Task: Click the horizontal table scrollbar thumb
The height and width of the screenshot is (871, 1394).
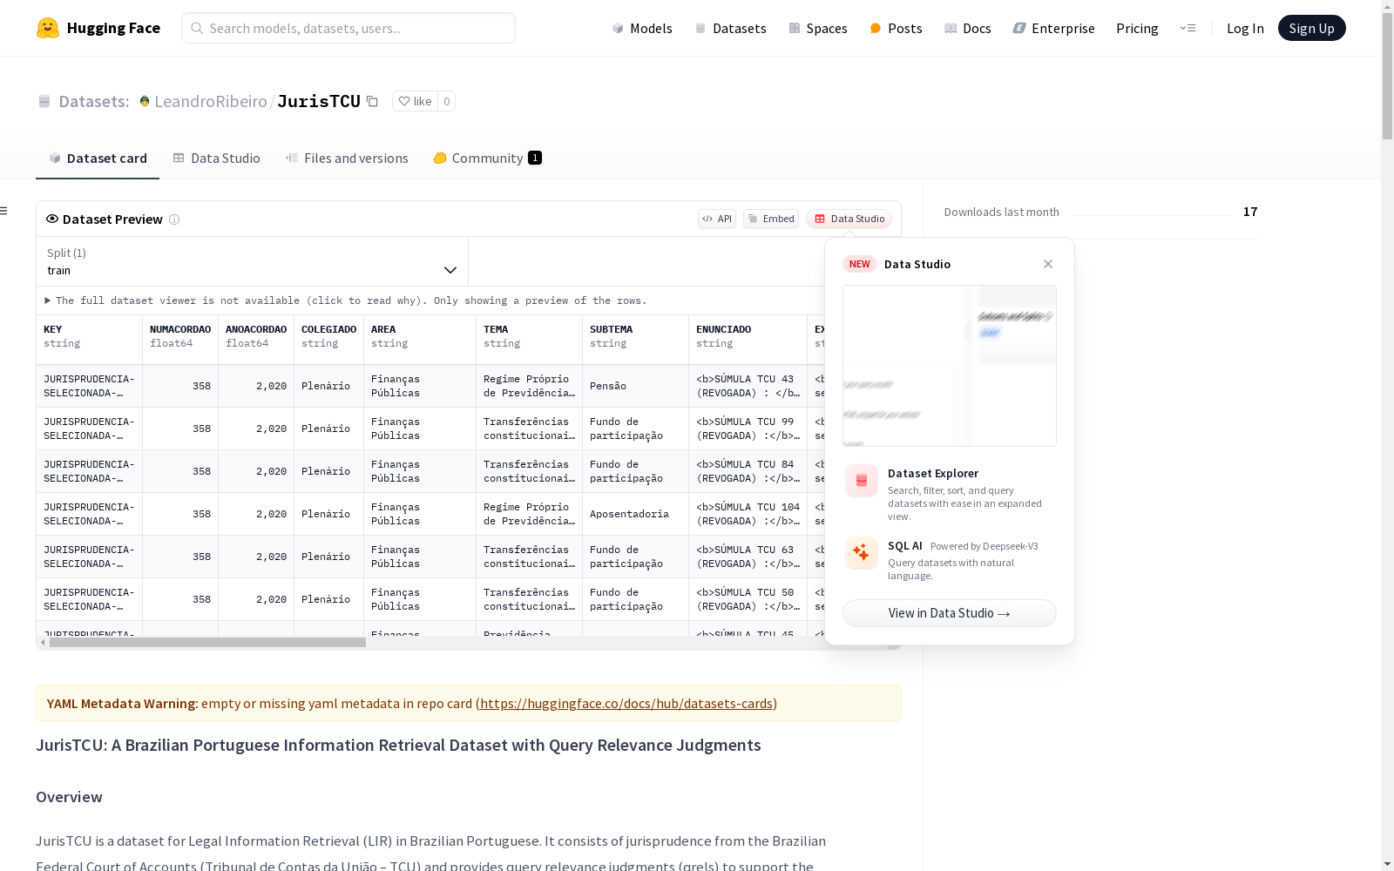Action: click(x=207, y=643)
